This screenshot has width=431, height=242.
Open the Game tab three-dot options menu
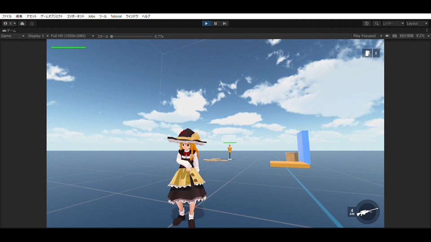tap(427, 30)
